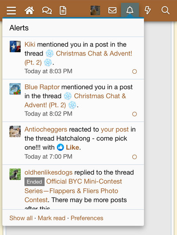Open alert Preferences link
177x235 pixels.
pos(87,218)
